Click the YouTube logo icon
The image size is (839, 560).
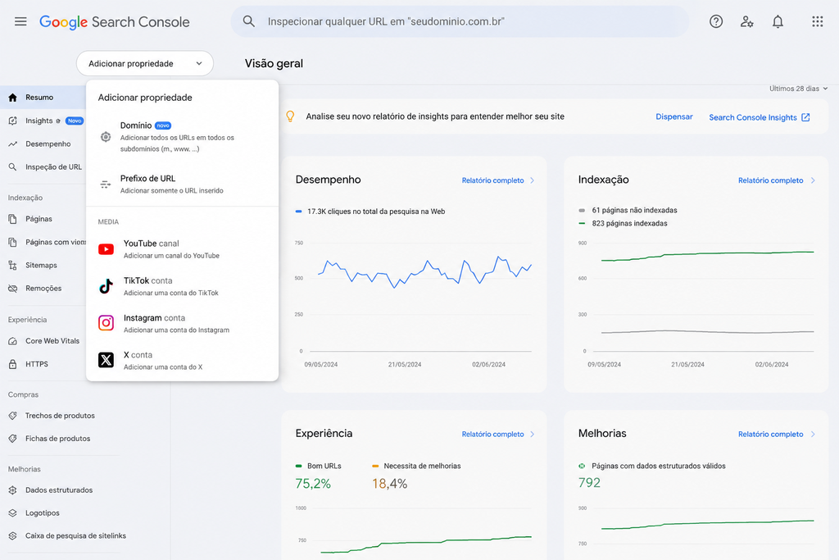click(x=106, y=249)
